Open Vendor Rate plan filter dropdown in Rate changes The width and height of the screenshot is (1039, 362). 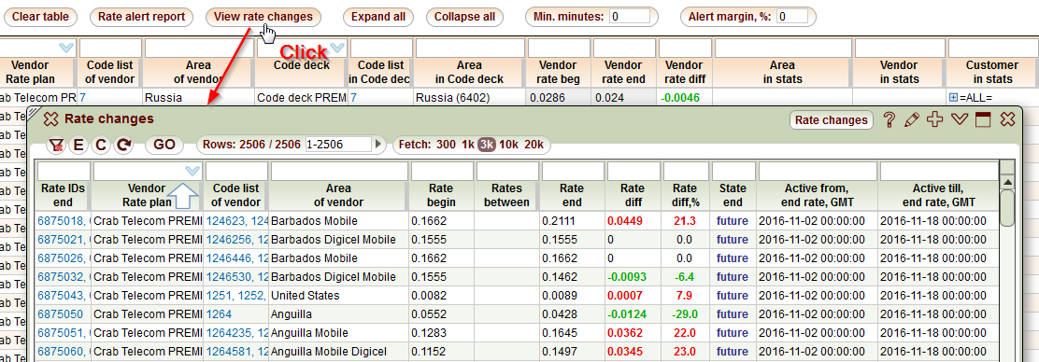pyautogui.click(x=192, y=171)
